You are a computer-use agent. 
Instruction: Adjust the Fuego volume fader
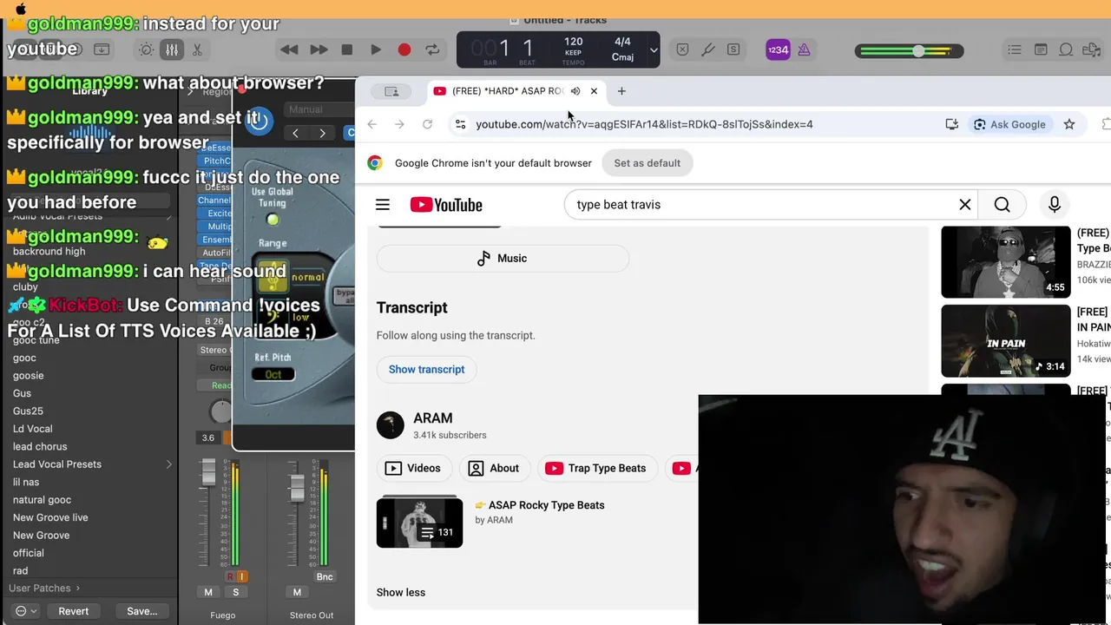click(x=208, y=473)
